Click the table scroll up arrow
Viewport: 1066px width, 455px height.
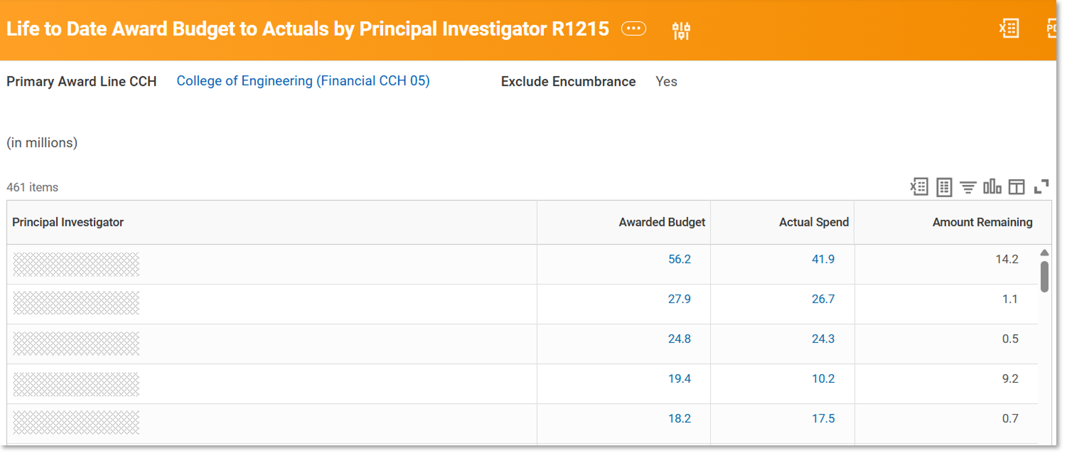point(1044,253)
